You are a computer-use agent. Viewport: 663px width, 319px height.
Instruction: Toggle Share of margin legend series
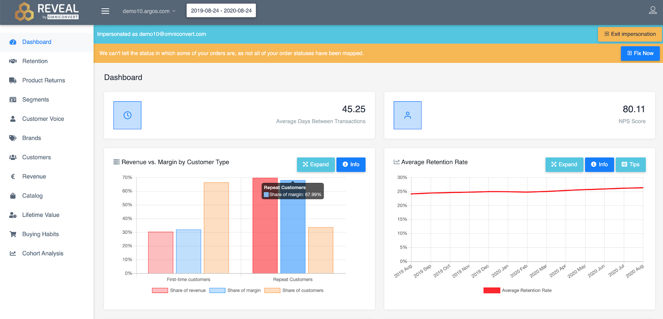point(235,290)
